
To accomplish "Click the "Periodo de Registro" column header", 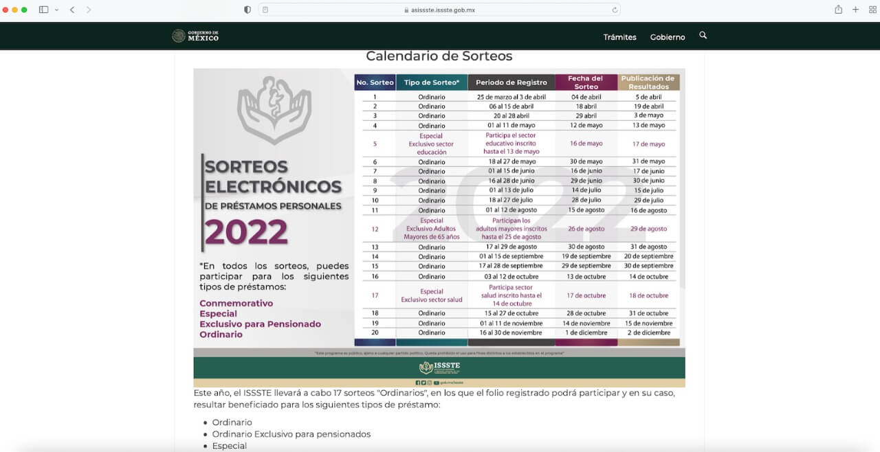I will pyautogui.click(x=511, y=82).
